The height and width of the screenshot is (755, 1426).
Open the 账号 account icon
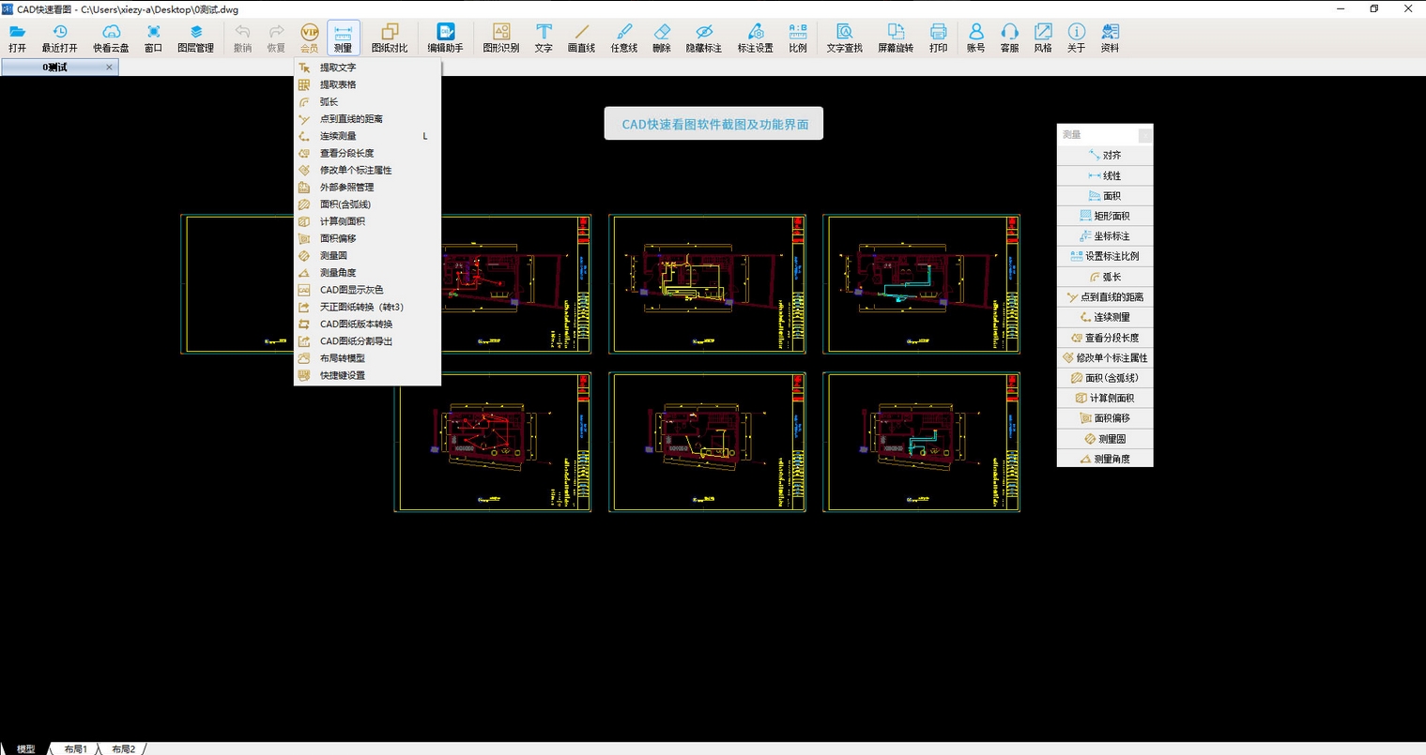[x=975, y=38]
